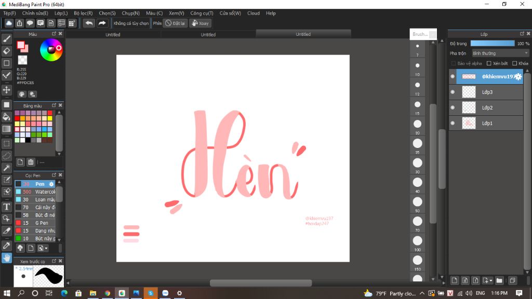532x299 pixels.
Task: Open Chrome from the taskbar
Action: click(x=107, y=293)
